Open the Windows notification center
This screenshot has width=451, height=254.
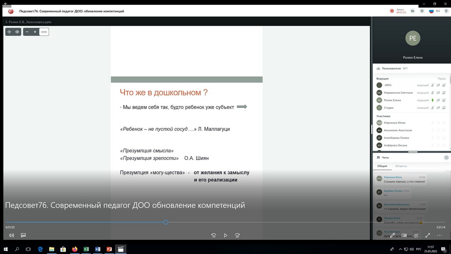tap(444, 249)
